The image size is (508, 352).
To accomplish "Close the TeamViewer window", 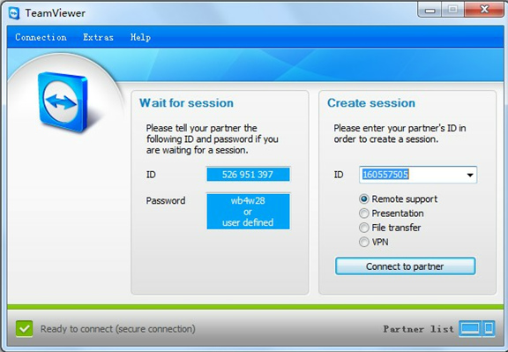I will [x=484, y=10].
